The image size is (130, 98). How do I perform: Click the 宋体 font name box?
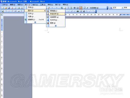click(127, 8)
